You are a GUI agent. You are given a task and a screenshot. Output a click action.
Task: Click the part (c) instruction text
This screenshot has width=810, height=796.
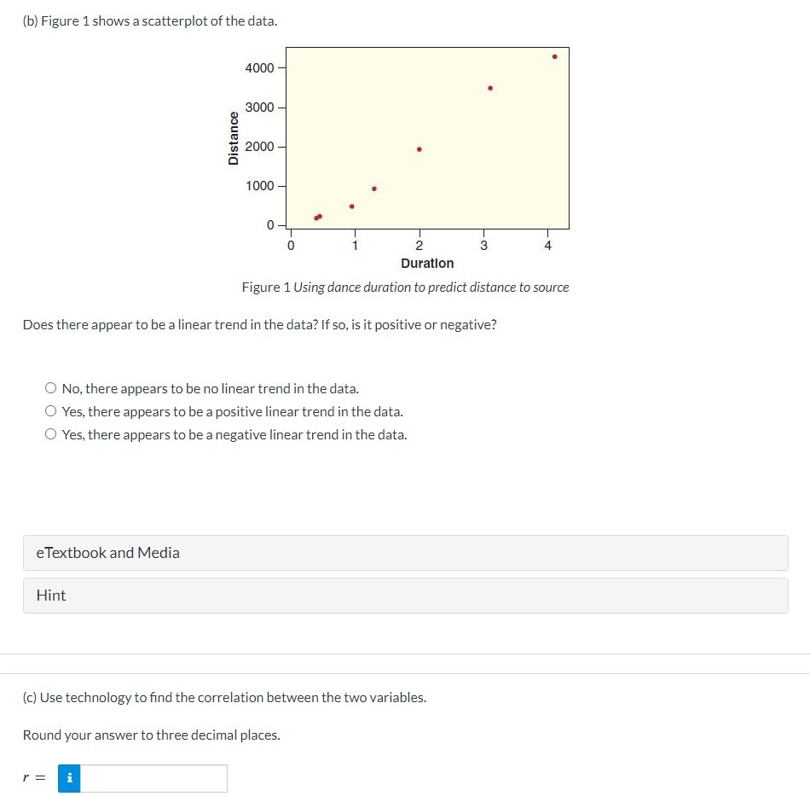(x=226, y=697)
